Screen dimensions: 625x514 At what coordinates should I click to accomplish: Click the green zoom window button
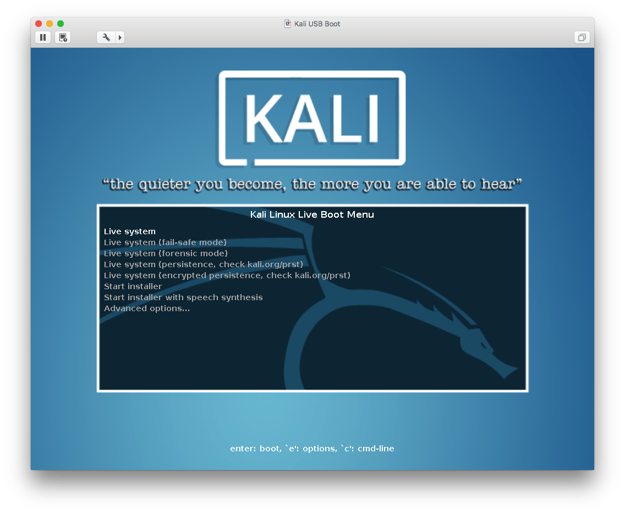61,24
